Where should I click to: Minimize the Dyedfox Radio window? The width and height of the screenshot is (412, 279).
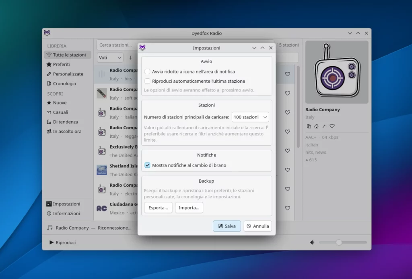pos(350,33)
